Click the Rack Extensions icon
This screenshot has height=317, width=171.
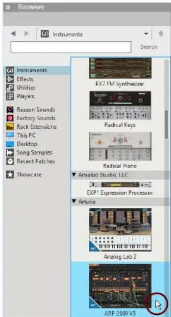[10, 127]
